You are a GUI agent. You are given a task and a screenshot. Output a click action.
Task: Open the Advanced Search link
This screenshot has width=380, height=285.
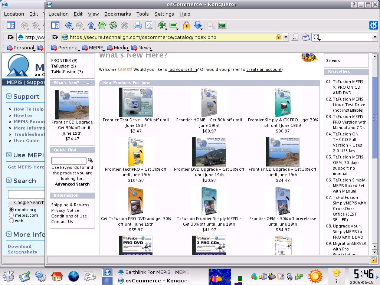click(x=72, y=184)
